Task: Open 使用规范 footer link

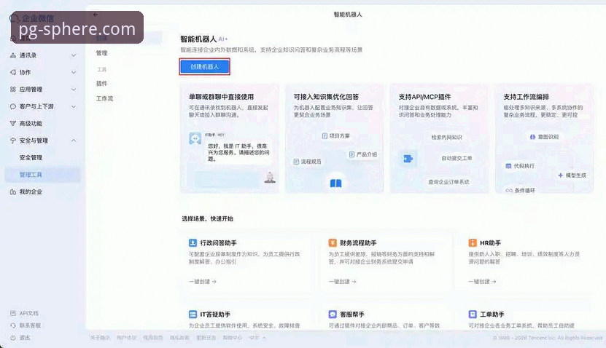Action: coord(153,338)
